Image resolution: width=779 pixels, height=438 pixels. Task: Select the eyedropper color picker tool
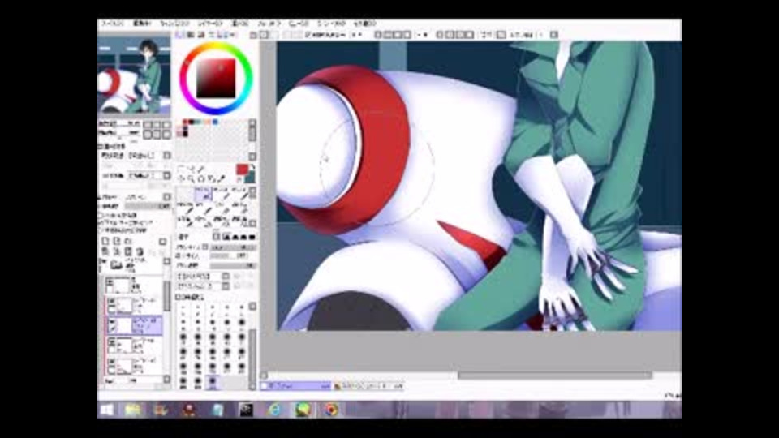pos(221,178)
